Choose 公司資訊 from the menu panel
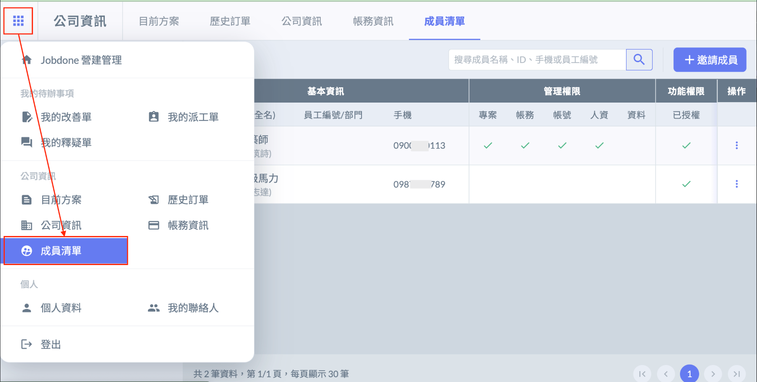The height and width of the screenshot is (382, 757). point(61,226)
